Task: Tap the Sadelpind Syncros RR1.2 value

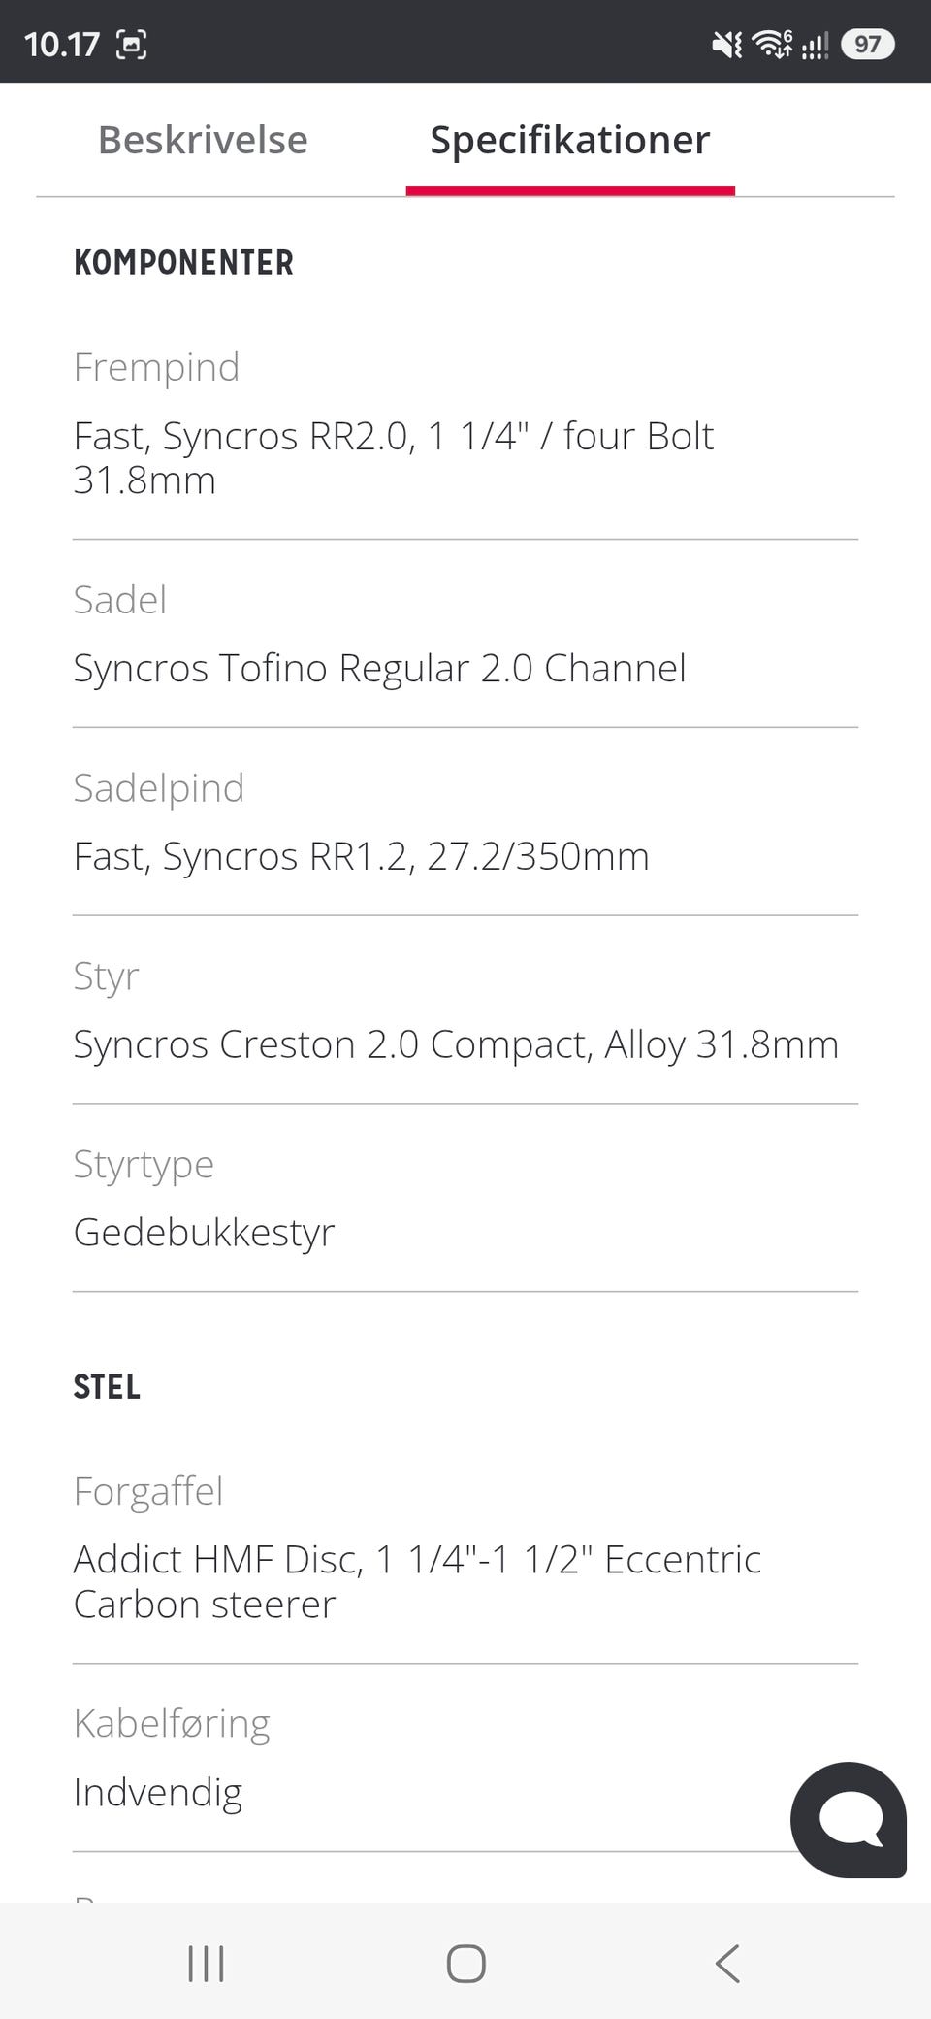Action: click(x=361, y=856)
